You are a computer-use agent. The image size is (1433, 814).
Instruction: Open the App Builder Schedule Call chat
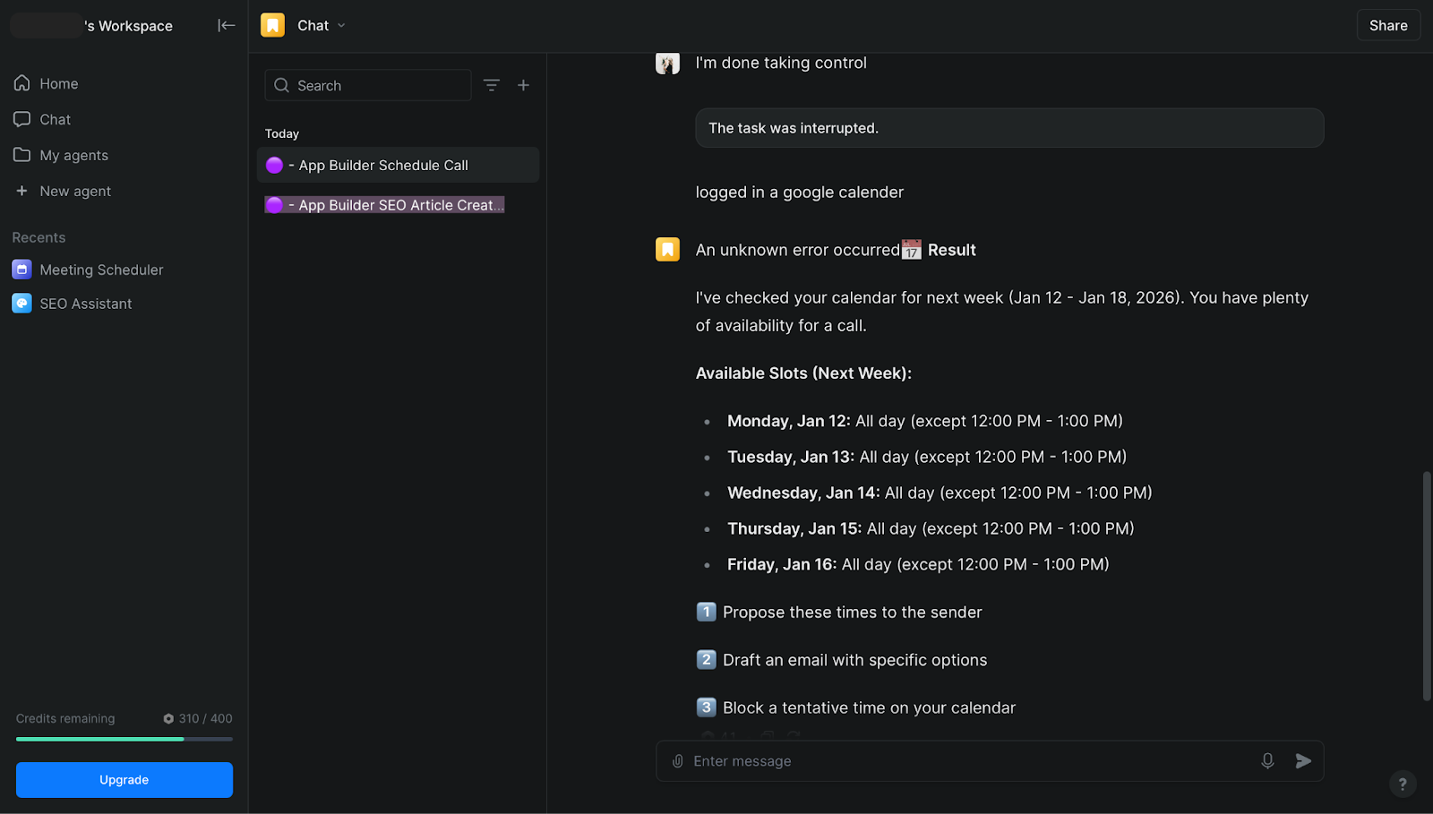coord(383,166)
